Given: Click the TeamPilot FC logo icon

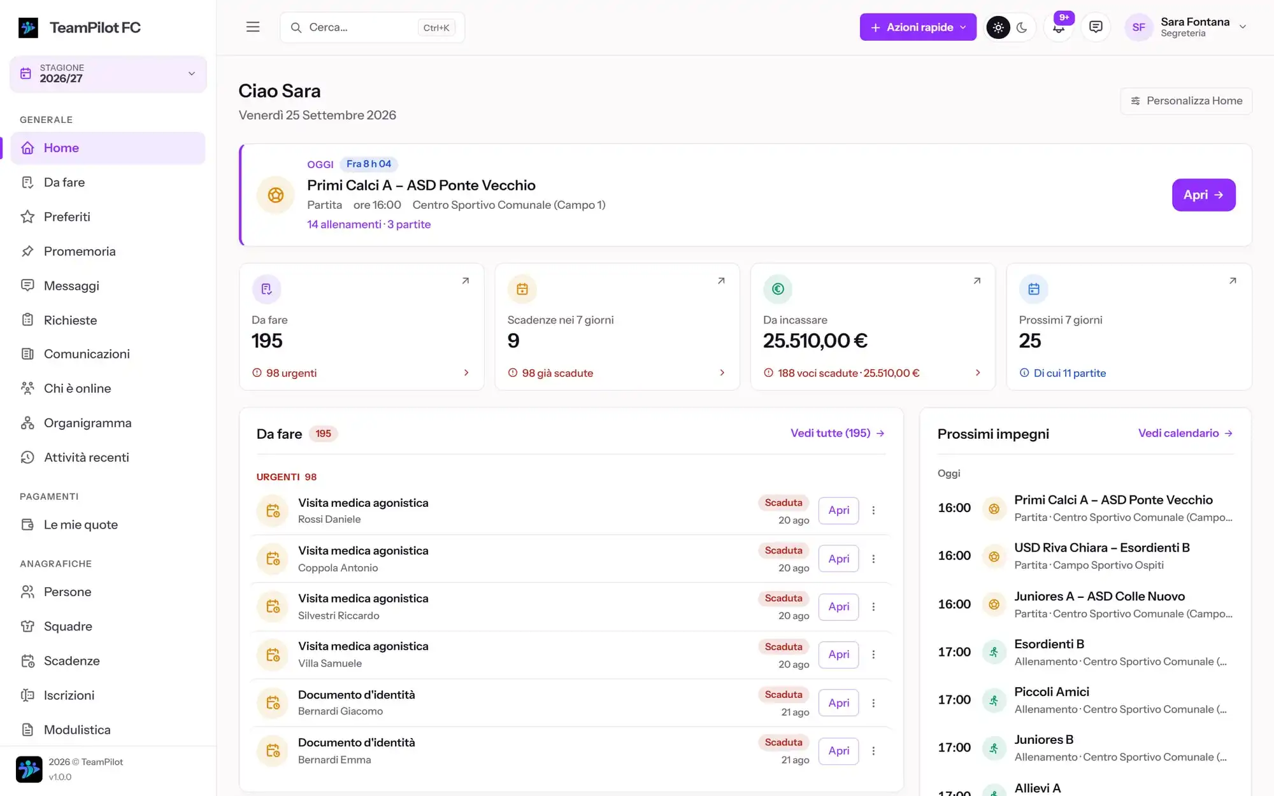Looking at the screenshot, I should coord(28,27).
